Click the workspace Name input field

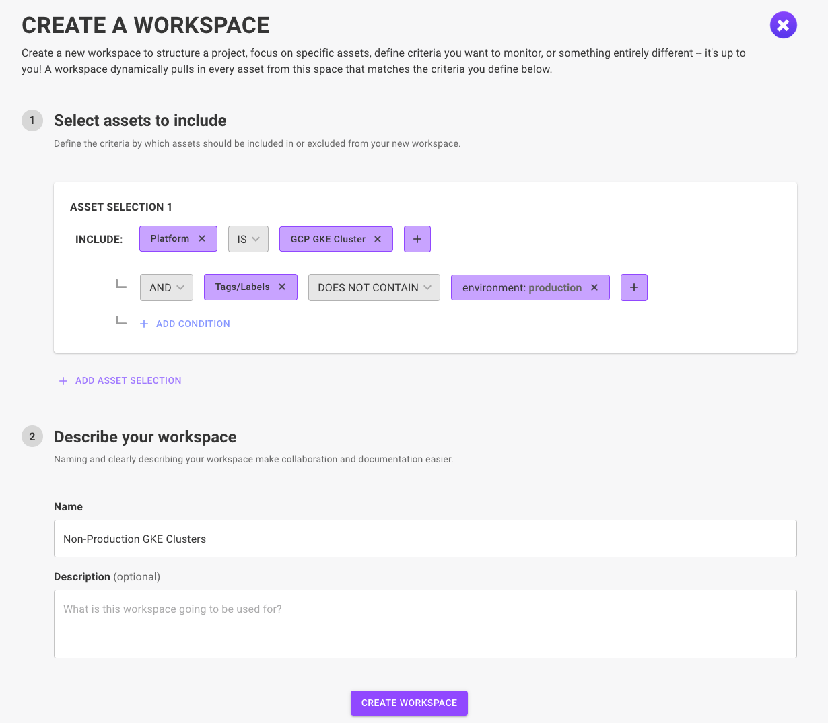tap(425, 539)
